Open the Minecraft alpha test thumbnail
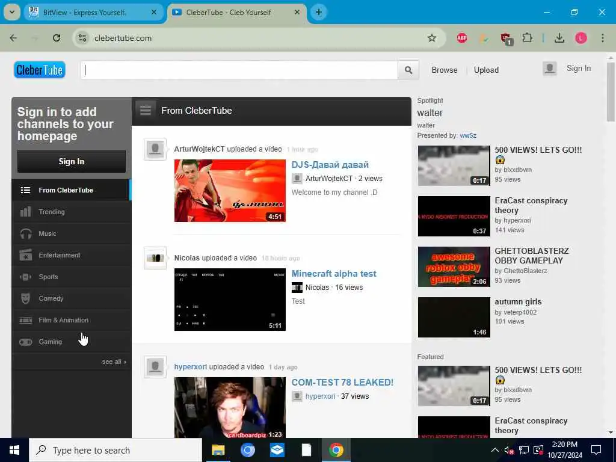Screen dimensions: 616x462 pyautogui.click(x=230, y=300)
